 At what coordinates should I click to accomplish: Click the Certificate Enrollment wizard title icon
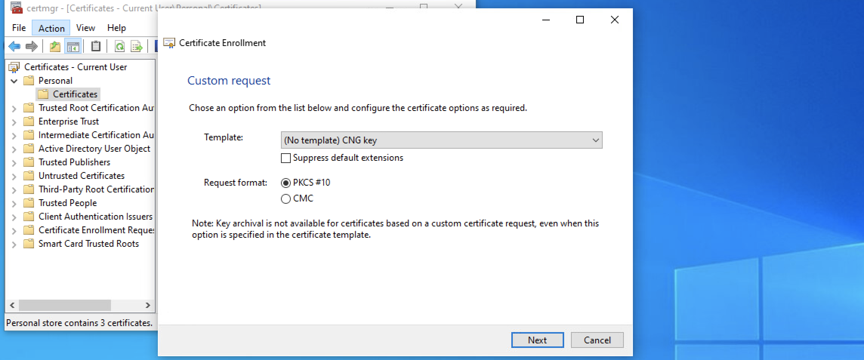point(169,43)
